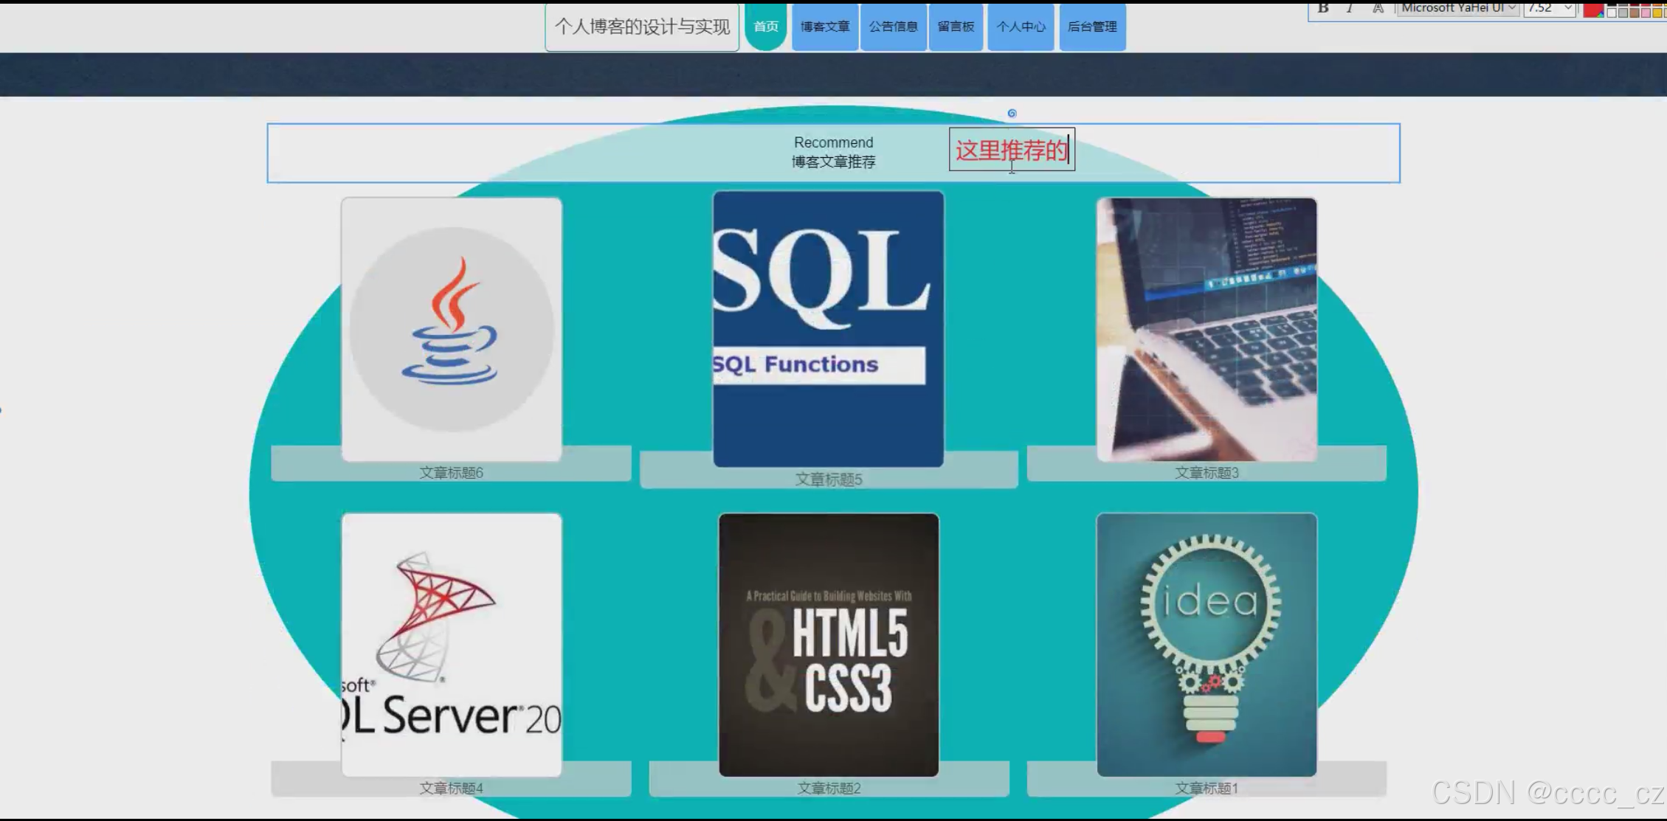1667x821 pixels.
Task: Click inside the red 这里推荐的 text box
Action: coord(1011,150)
